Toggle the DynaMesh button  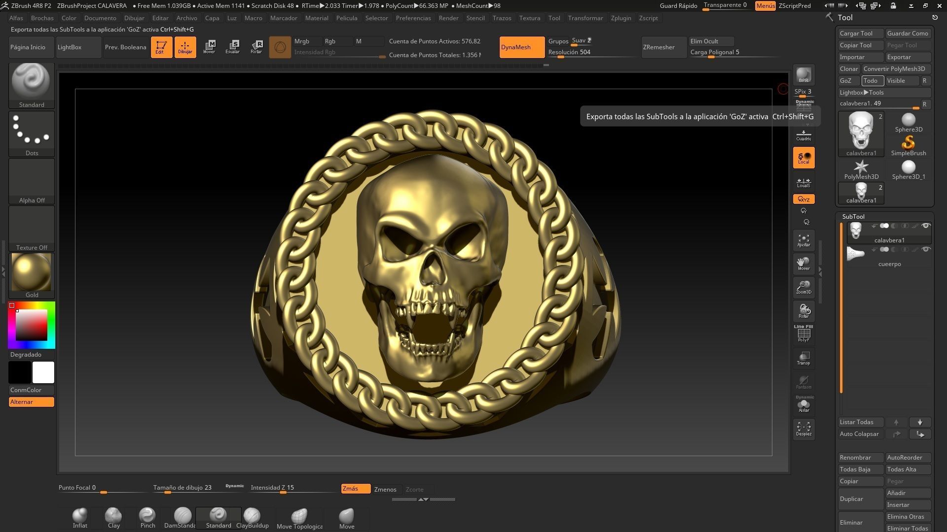pos(522,47)
